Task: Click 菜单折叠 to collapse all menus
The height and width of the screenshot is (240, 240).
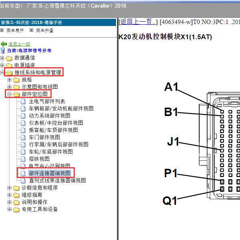Action: (x=45, y=30)
